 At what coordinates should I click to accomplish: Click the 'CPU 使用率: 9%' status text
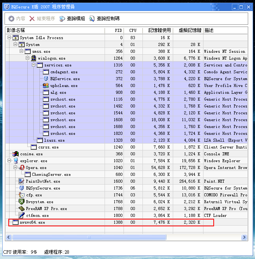[x=20, y=252]
